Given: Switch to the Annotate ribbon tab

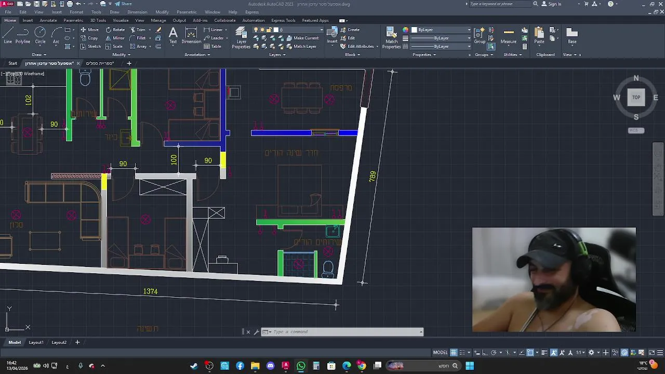Looking at the screenshot, I should (x=48, y=20).
